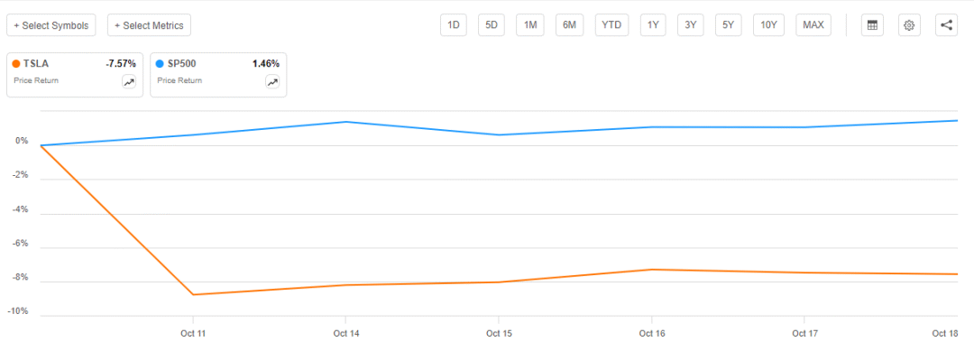The image size is (974, 351).
Task: Click the share chart icon
Action: pos(947,25)
